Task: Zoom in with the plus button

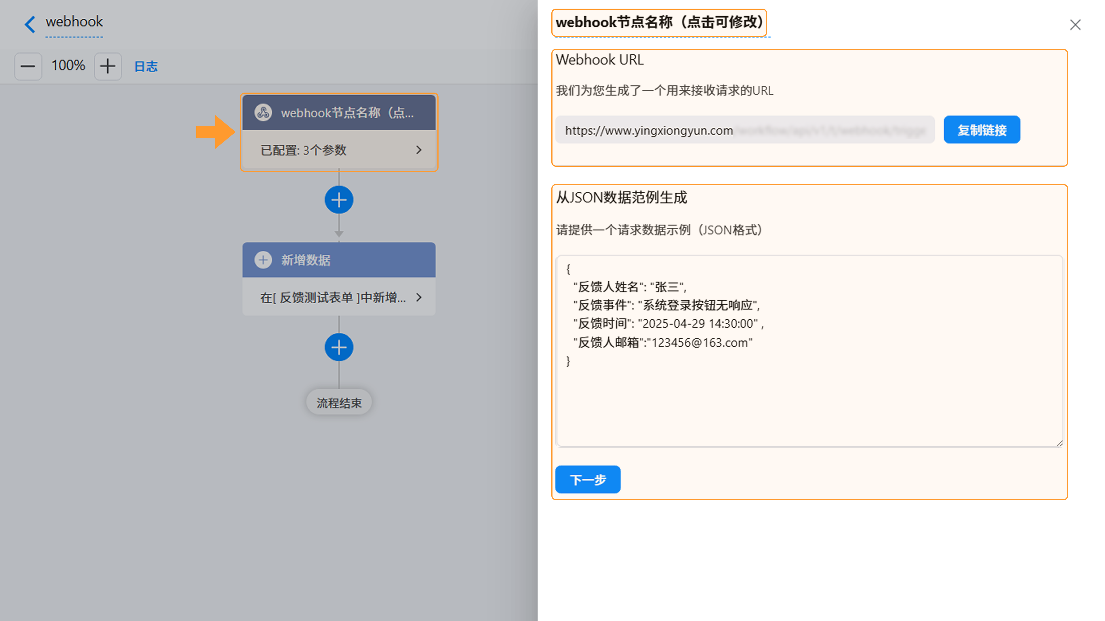Action: [x=108, y=66]
